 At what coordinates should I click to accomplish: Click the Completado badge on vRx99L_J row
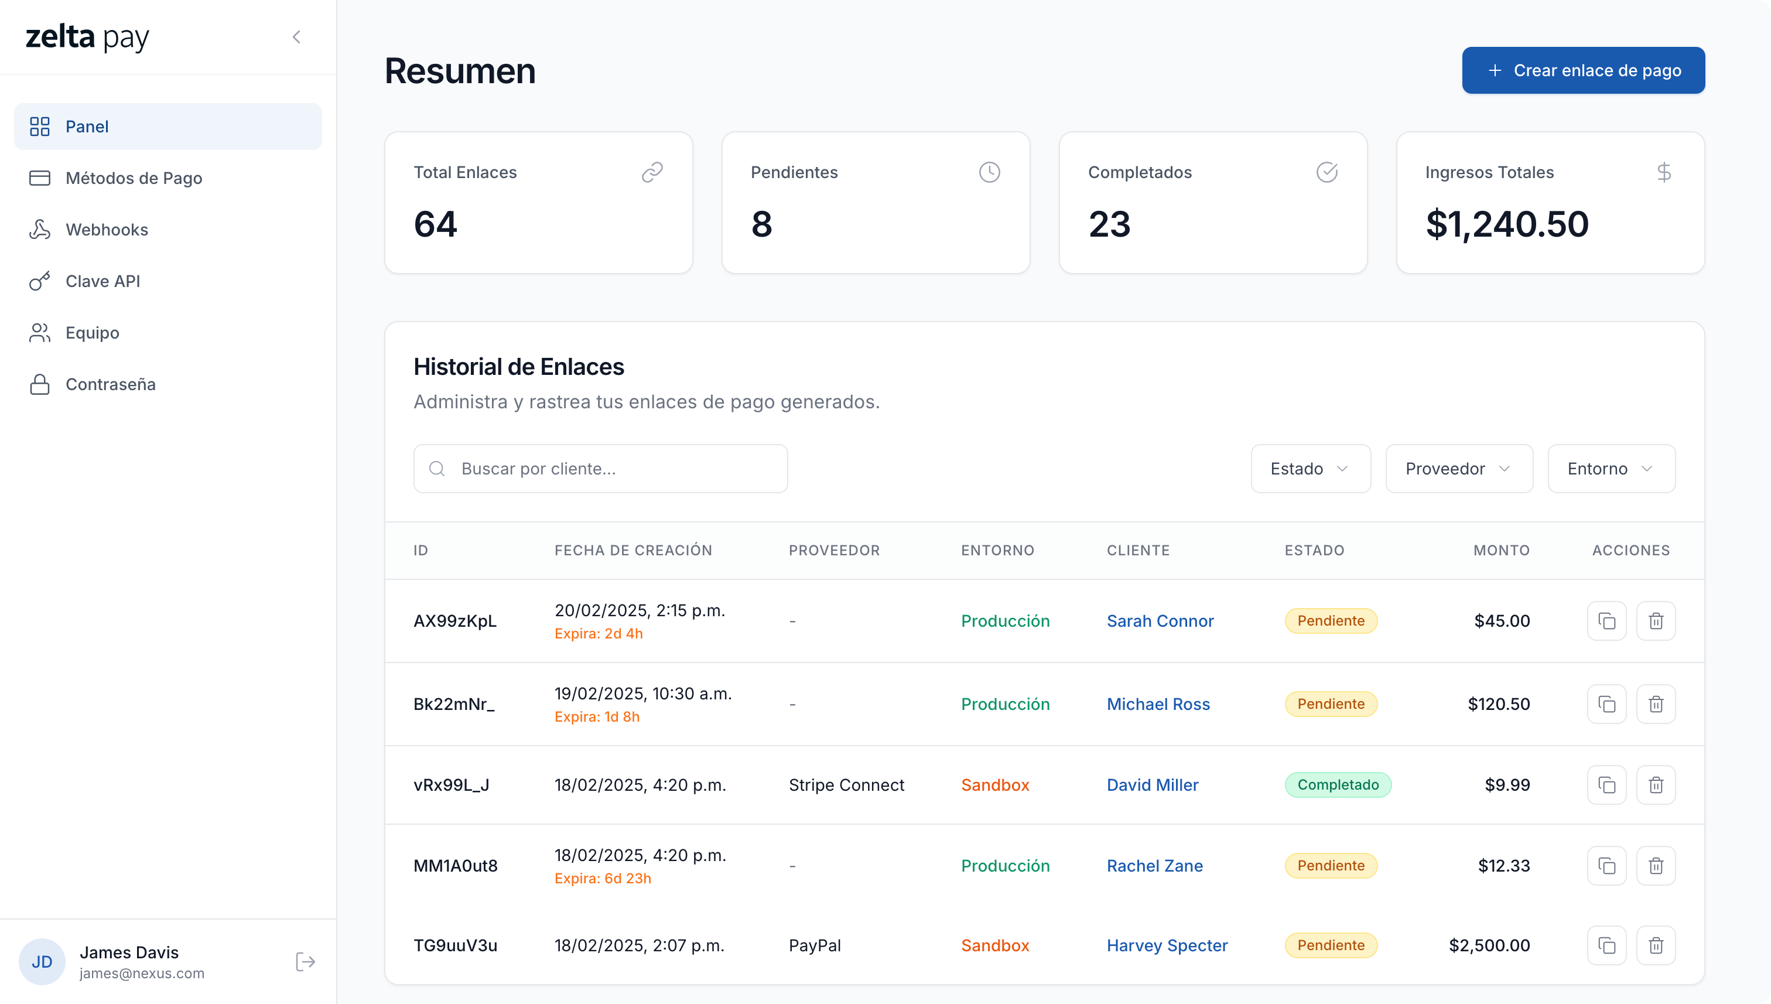click(x=1338, y=785)
